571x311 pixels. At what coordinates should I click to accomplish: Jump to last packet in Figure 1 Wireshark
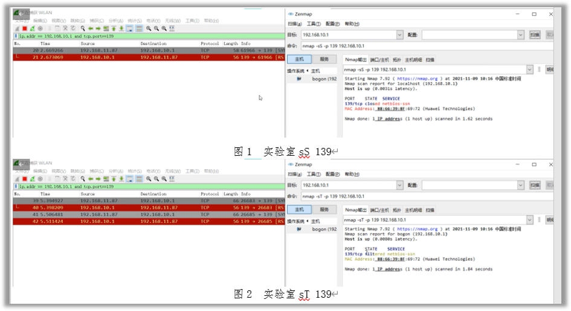click(x=121, y=28)
